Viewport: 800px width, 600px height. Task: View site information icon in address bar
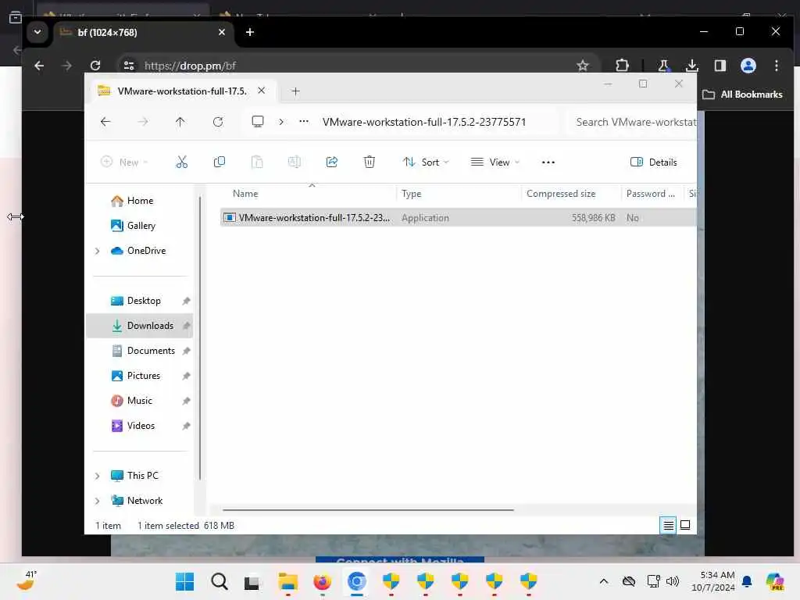tap(129, 66)
